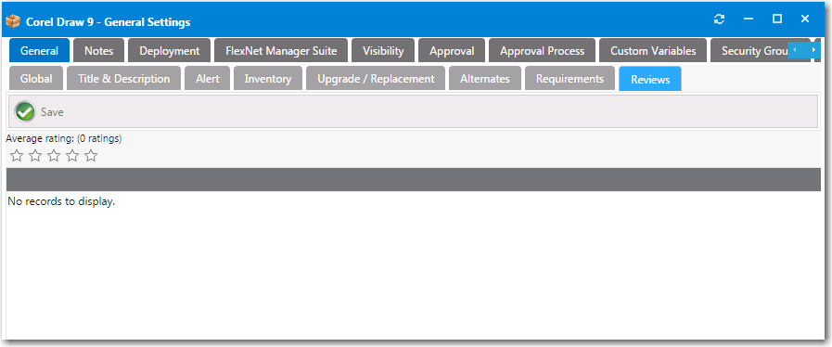Click the Save button label
This screenshot has height=347, width=832.
click(52, 112)
